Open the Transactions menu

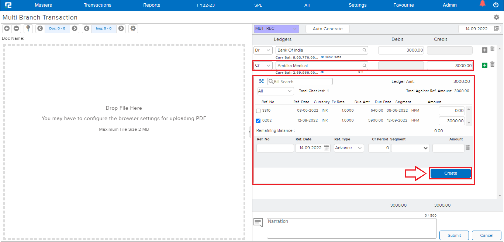click(97, 5)
